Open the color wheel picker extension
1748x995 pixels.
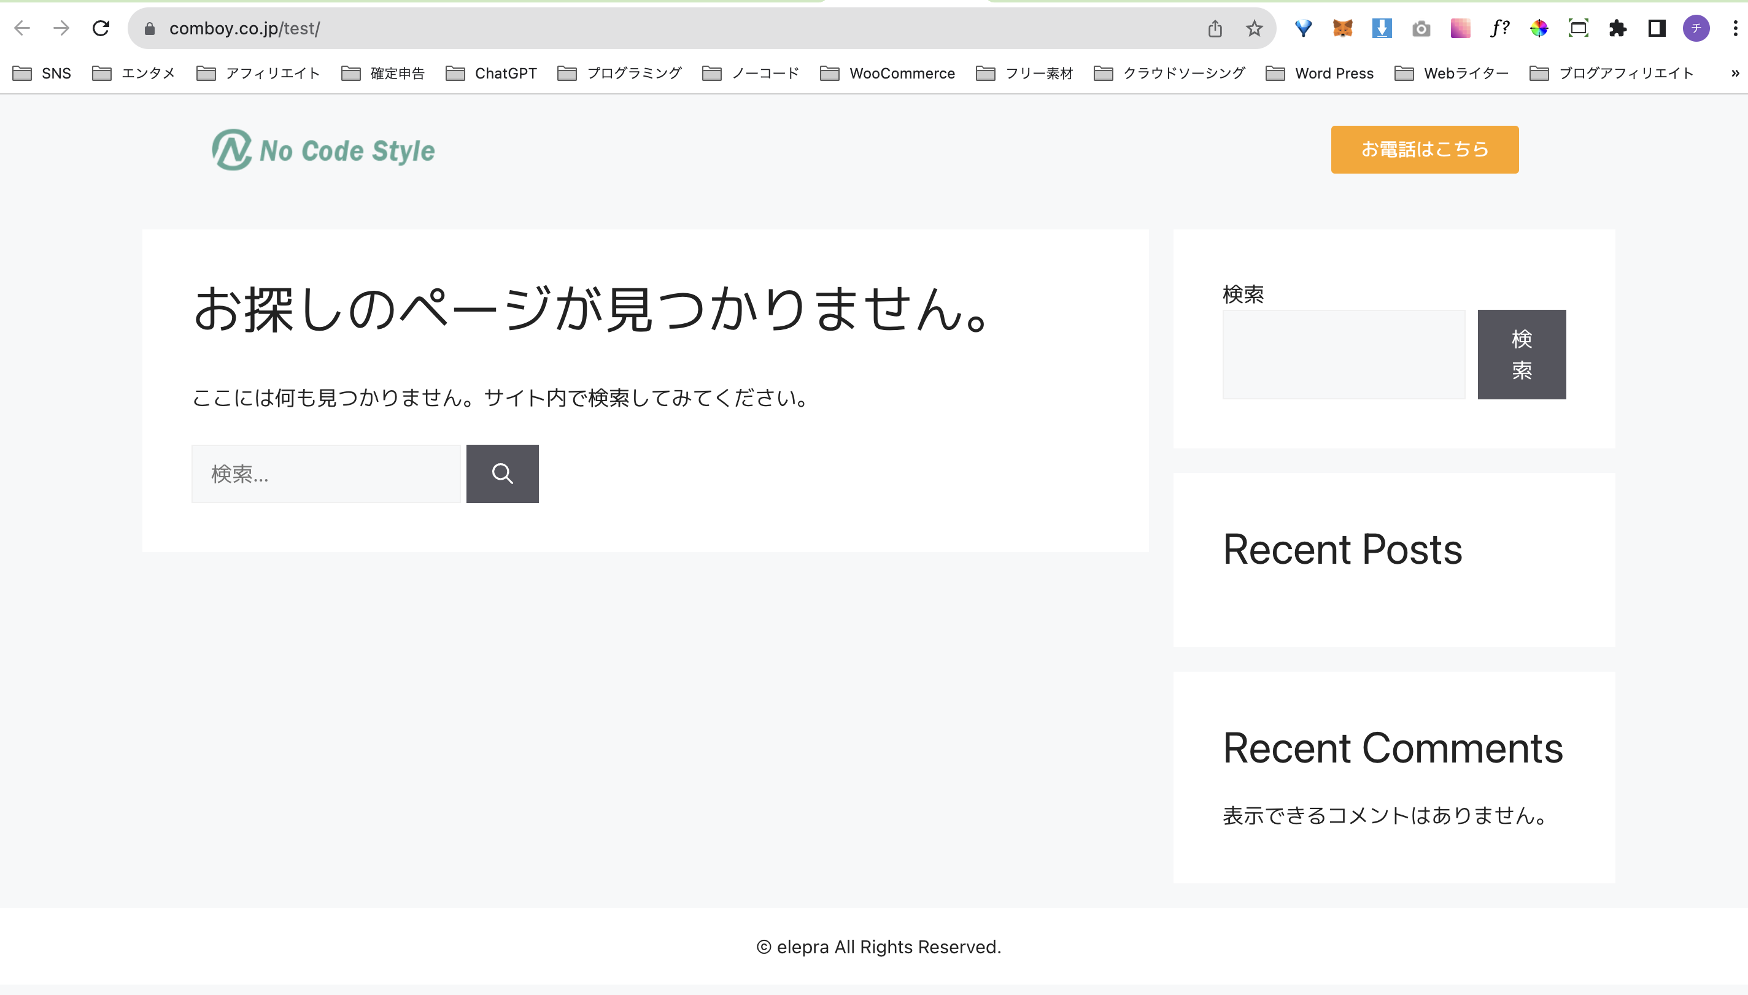[x=1539, y=28]
